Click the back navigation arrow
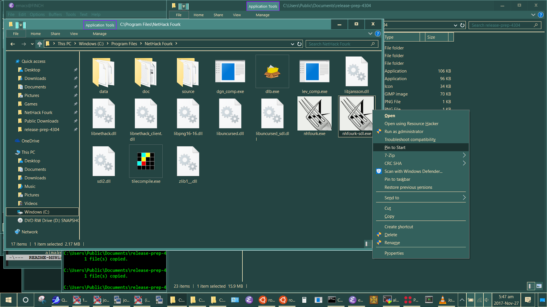The image size is (547, 307). [x=13, y=44]
